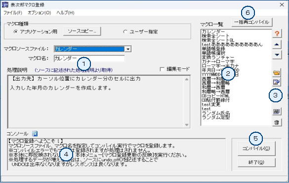Click the ソースコピー... button
The image size is (289, 183).
coord(82,31)
